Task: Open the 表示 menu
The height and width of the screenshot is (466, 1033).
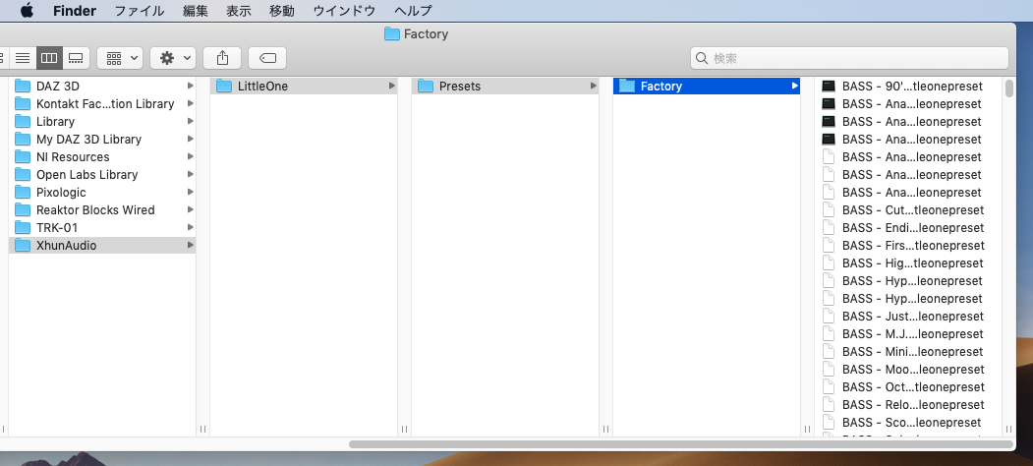Action: (x=239, y=11)
